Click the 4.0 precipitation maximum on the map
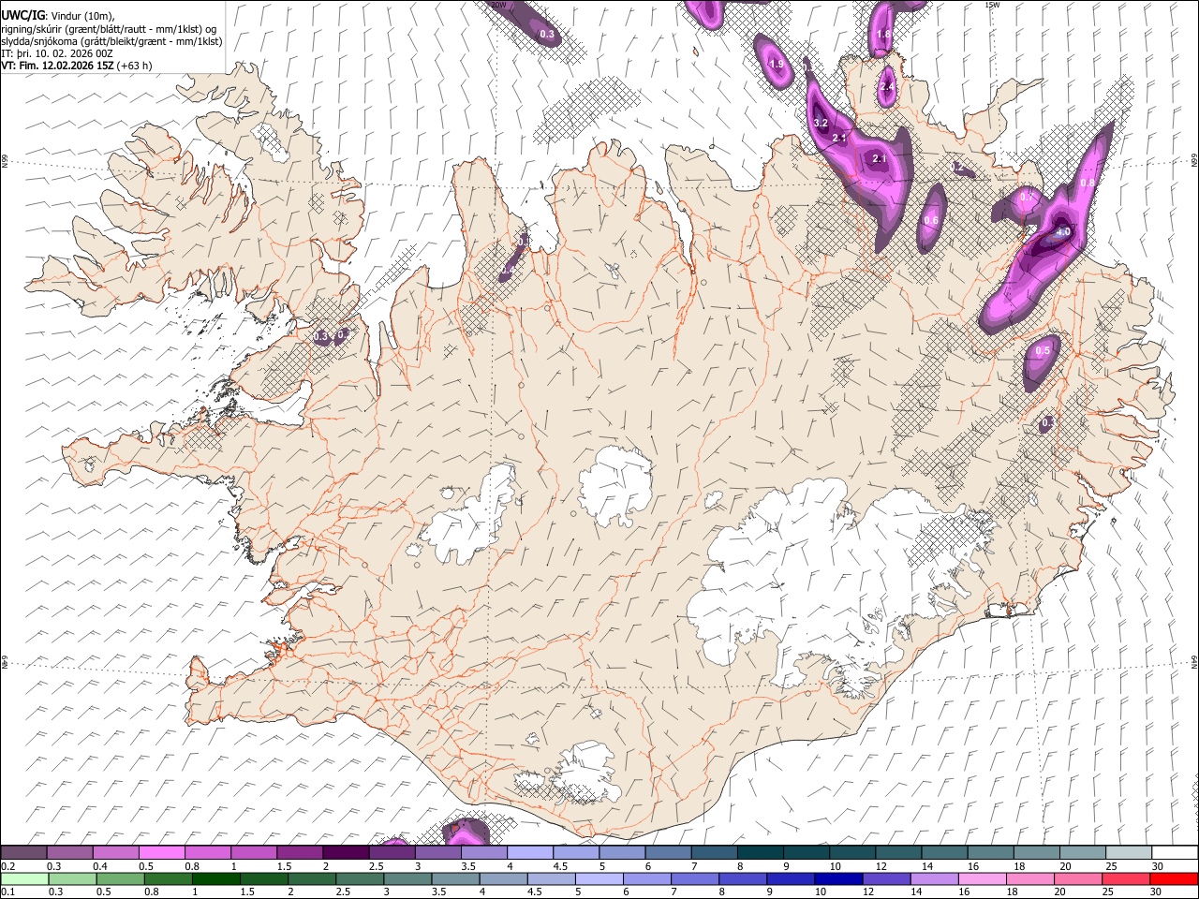This screenshot has height=899, width=1199. (x=1062, y=232)
